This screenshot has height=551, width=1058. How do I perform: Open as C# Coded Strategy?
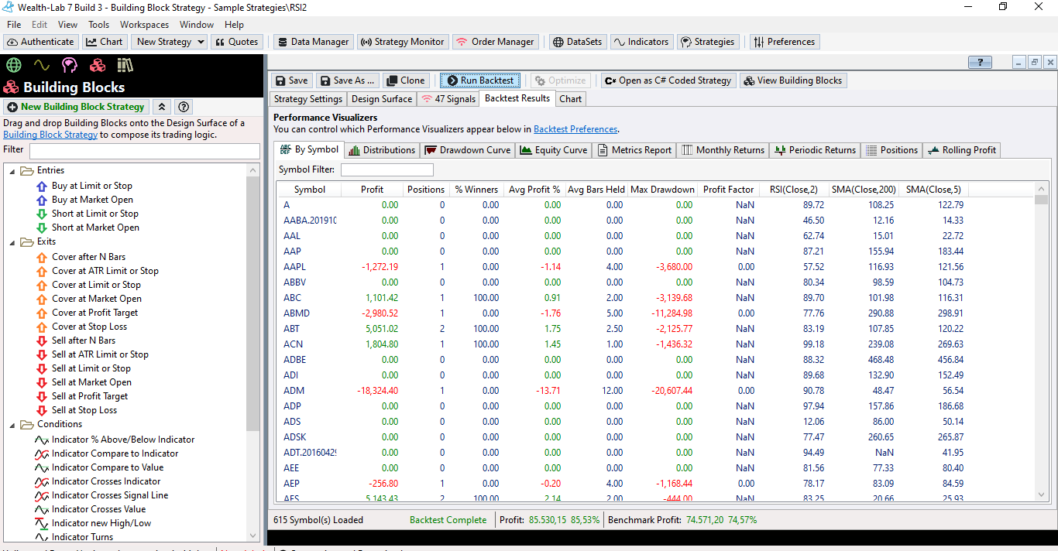(668, 80)
